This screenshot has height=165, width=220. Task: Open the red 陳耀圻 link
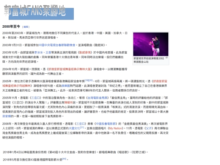click(68, 103)
